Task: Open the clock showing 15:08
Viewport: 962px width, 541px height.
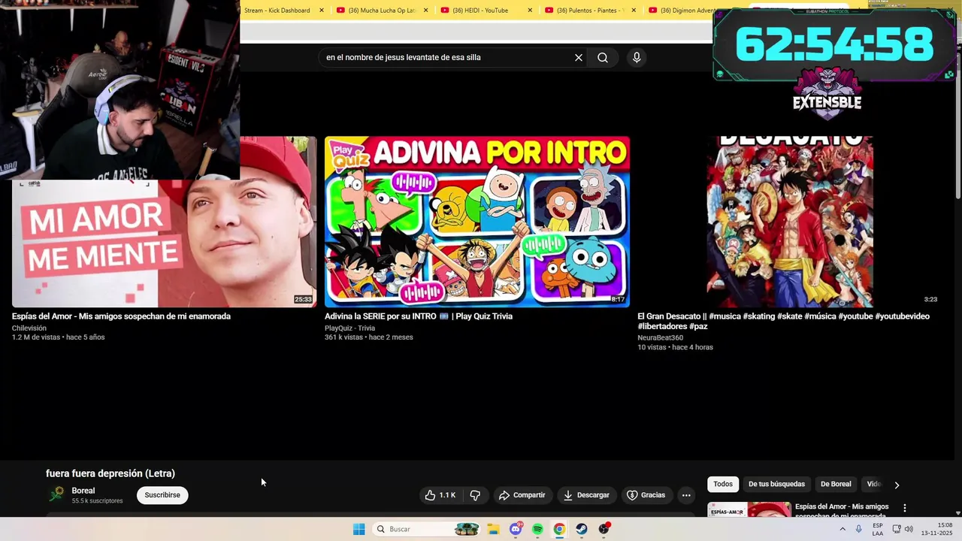Action: pyautogui.click(x=937, y=529)
